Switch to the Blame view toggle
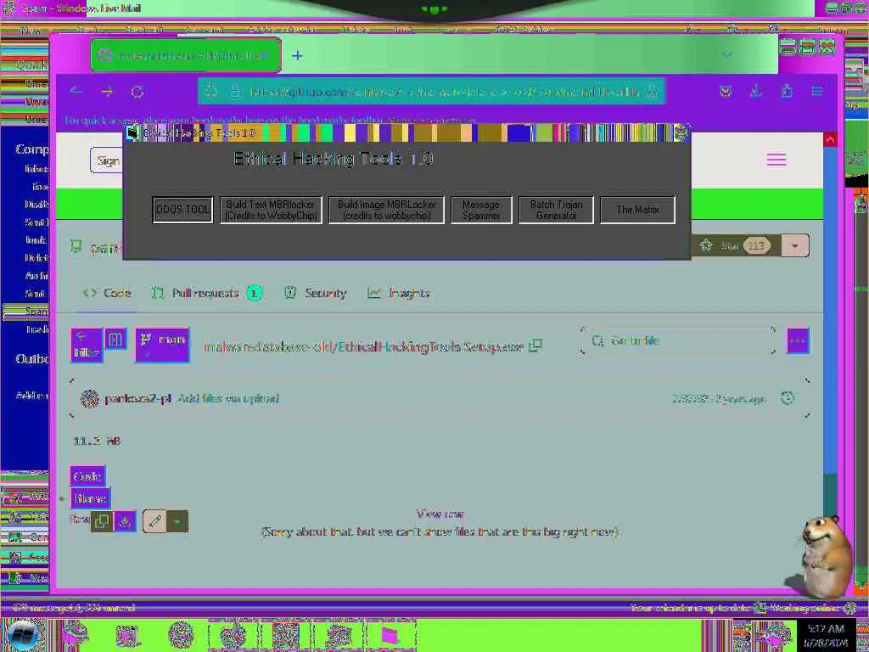 click(x=90, y=498)
